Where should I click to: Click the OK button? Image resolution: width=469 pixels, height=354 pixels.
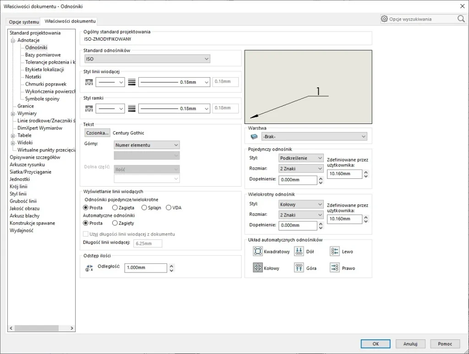(376, 344)
